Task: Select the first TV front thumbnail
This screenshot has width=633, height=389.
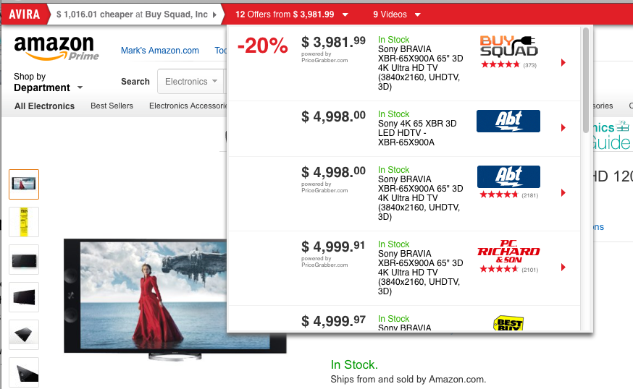Action: tap(24, 184)
